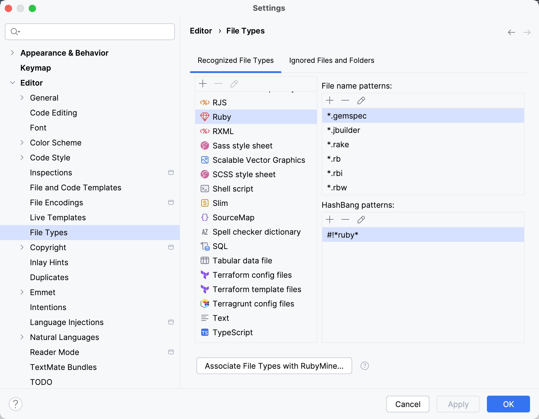Remove the *.gemspec pattern
Screen dimensions: 539x419
(x=345, y=100)
